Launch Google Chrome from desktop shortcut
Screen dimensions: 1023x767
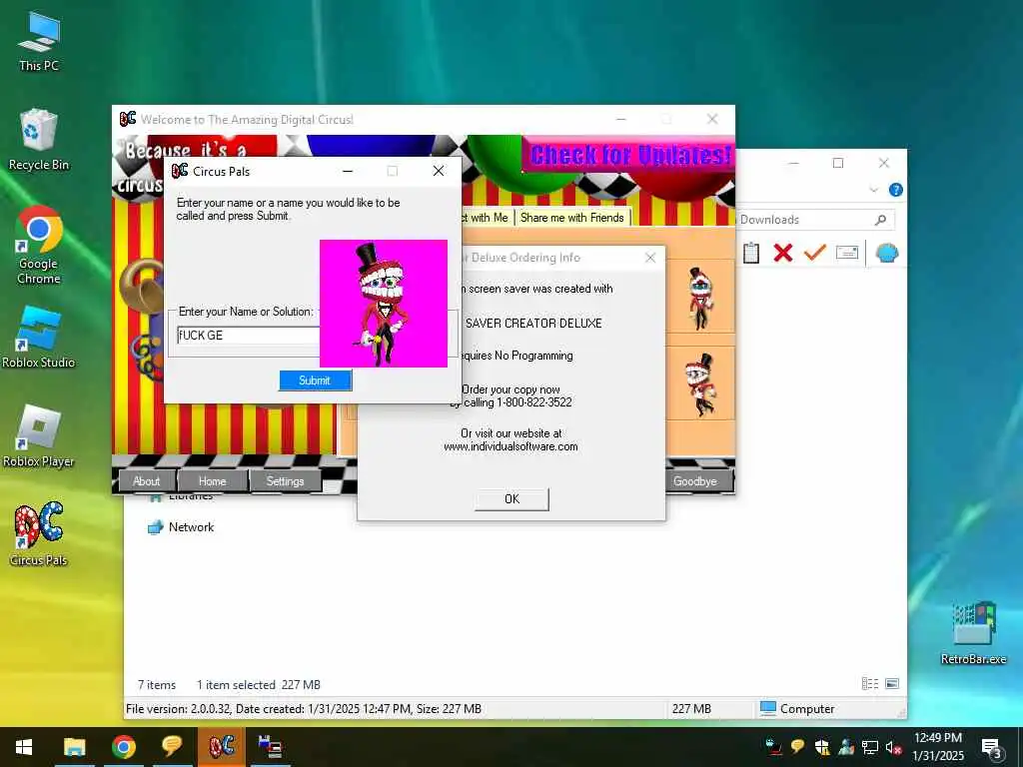(39, 246)
